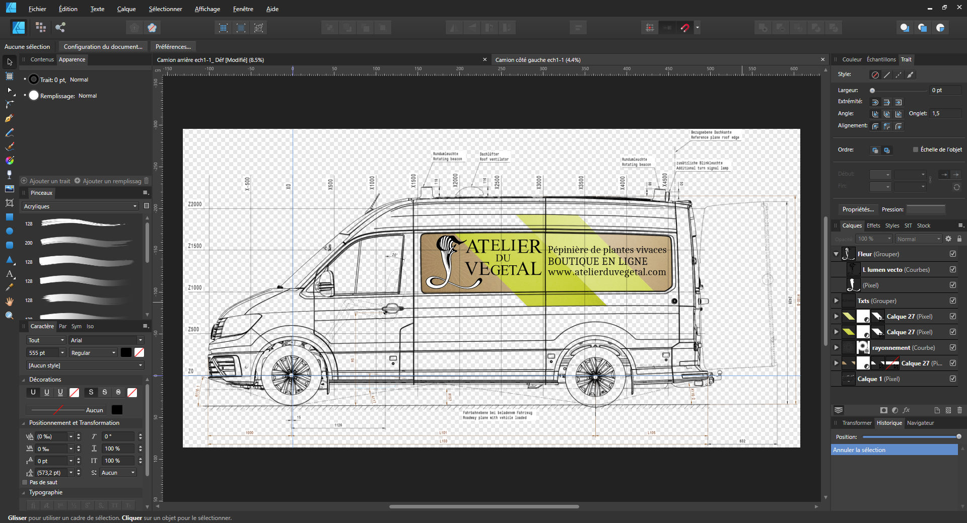Pick the Transparency wine glass tool
Viewport: 967px width, 523px height.
tap(10, 175)
